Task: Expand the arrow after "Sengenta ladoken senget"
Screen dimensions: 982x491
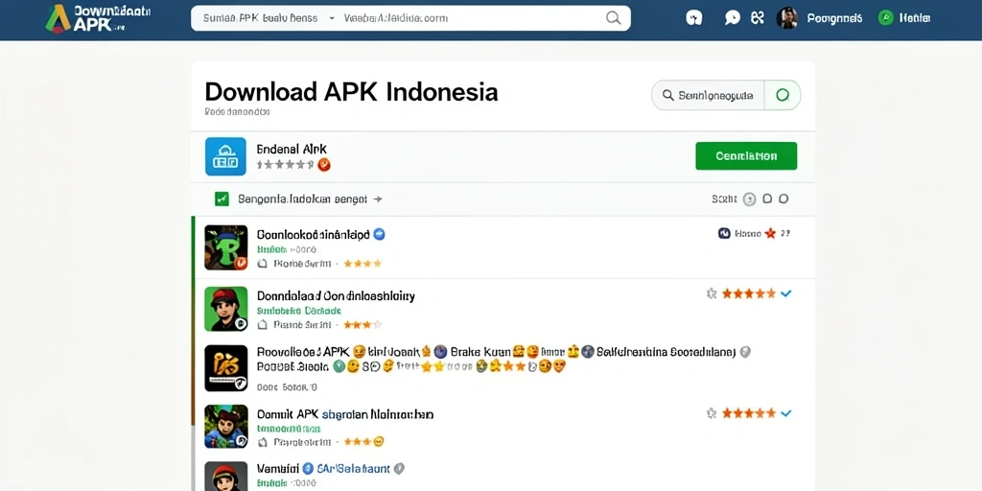Action: [377, 199]
